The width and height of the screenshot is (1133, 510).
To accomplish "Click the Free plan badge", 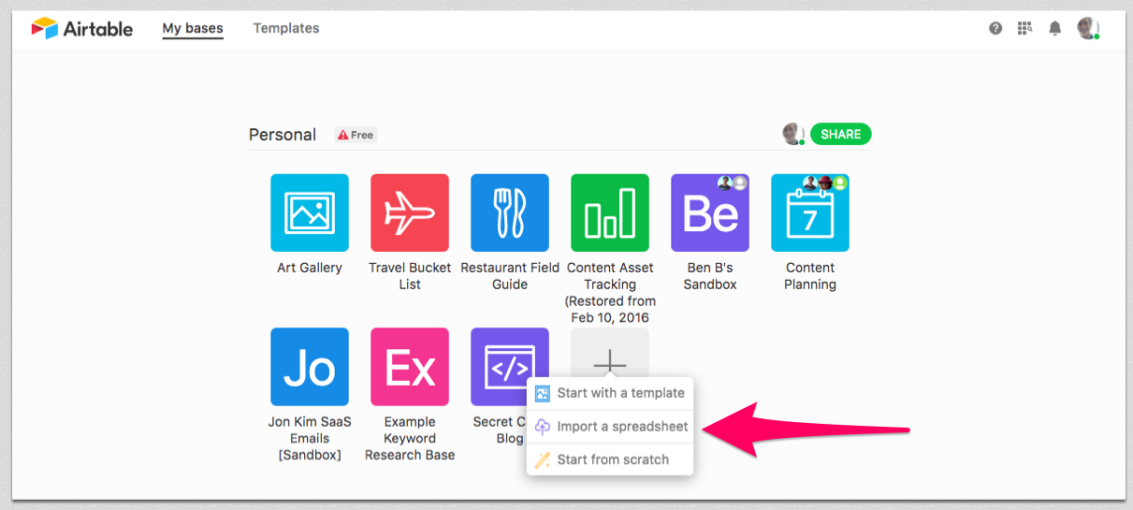I will click(356, 135).
